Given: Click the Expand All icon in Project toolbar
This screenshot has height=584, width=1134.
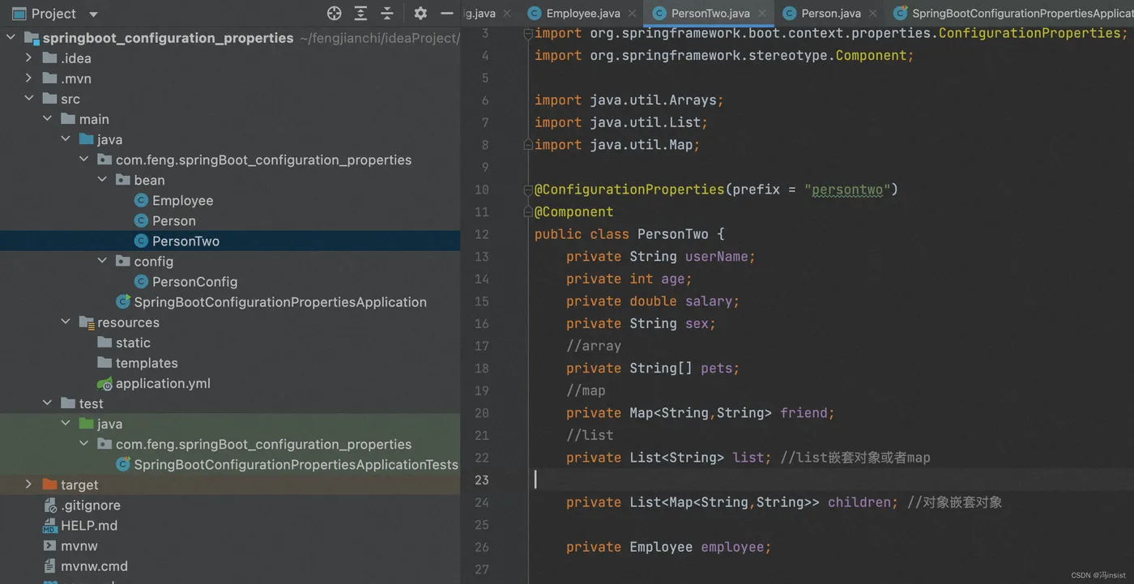Looking at the screenshot, I should [x=360, y=13].
